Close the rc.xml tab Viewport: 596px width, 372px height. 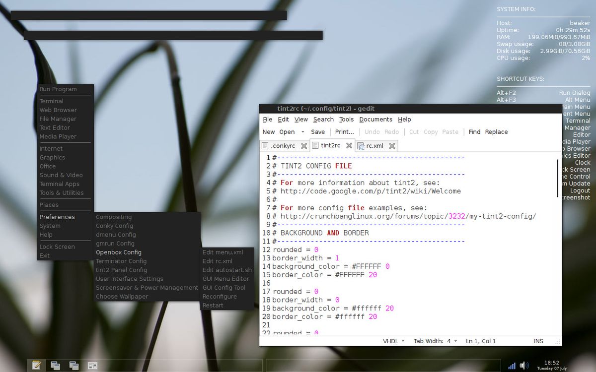click(392, 146)
